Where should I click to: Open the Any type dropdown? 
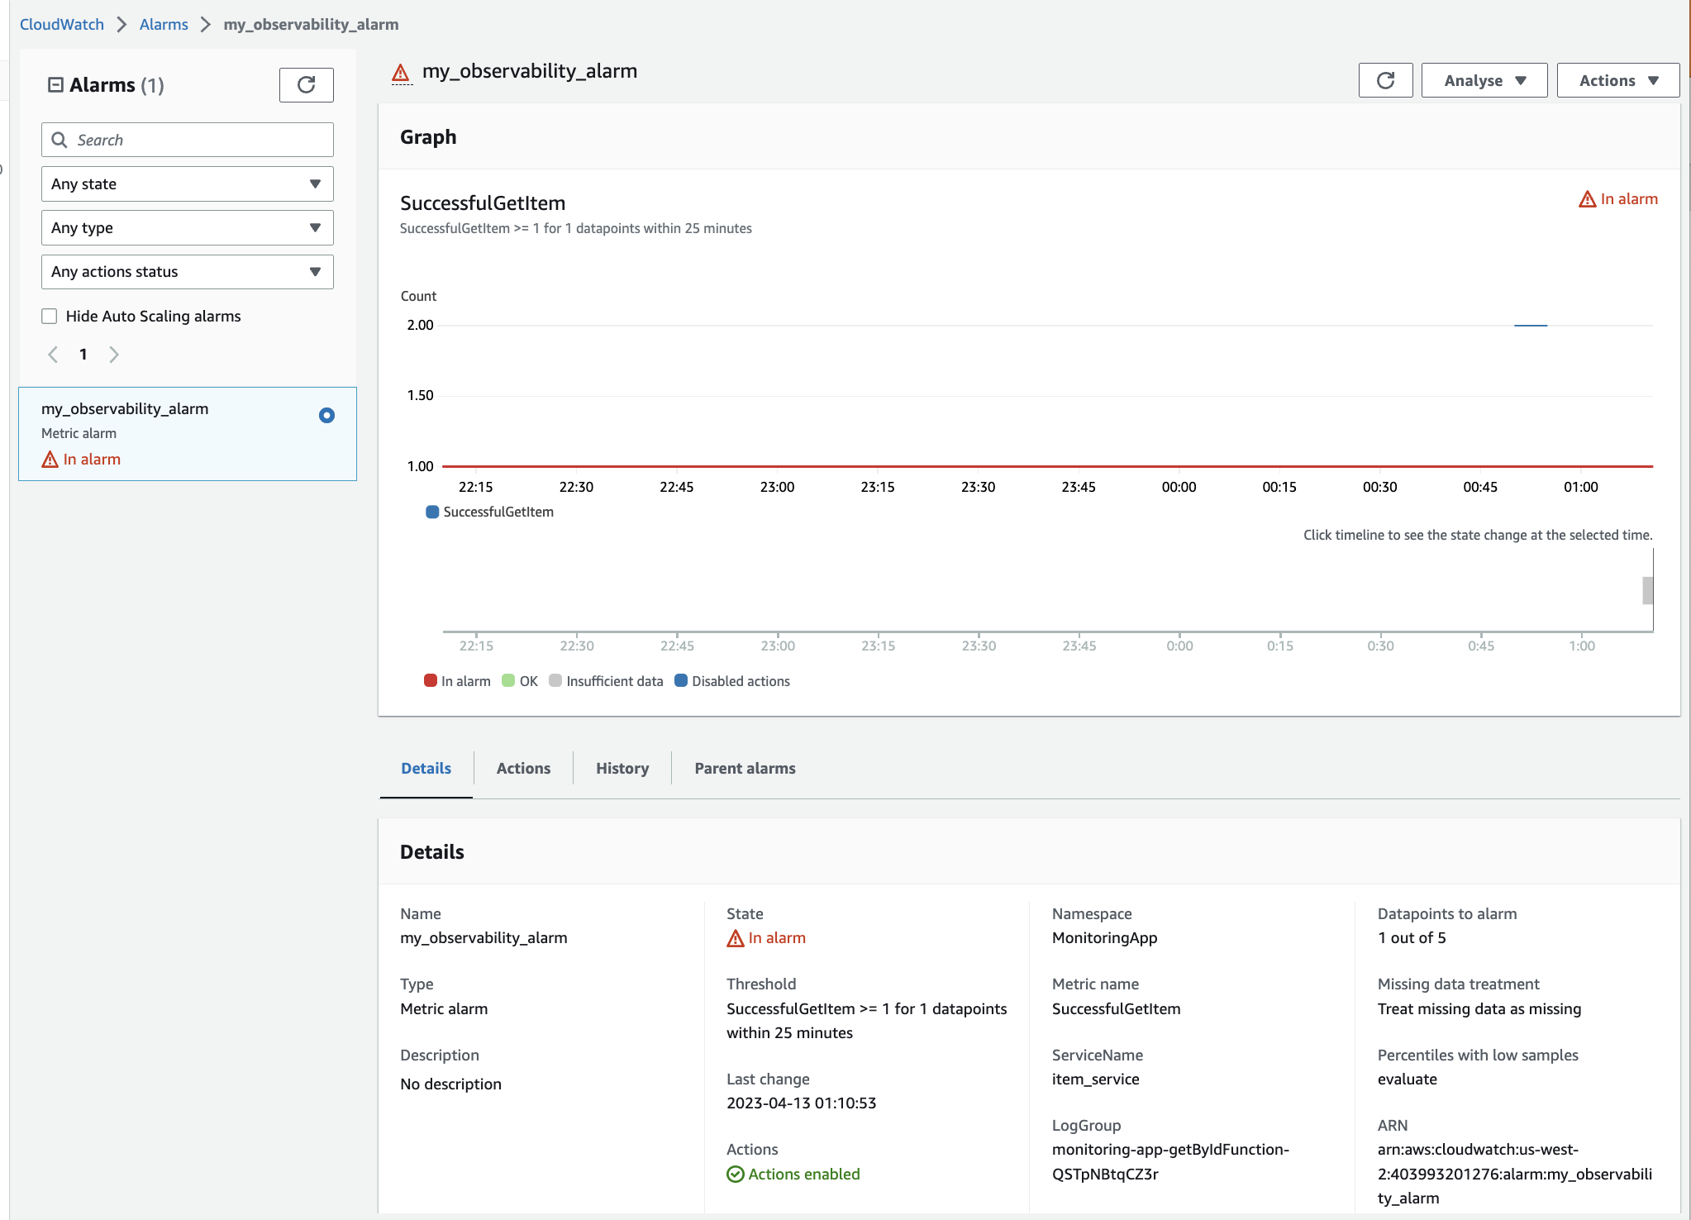(x=188, y=228)
